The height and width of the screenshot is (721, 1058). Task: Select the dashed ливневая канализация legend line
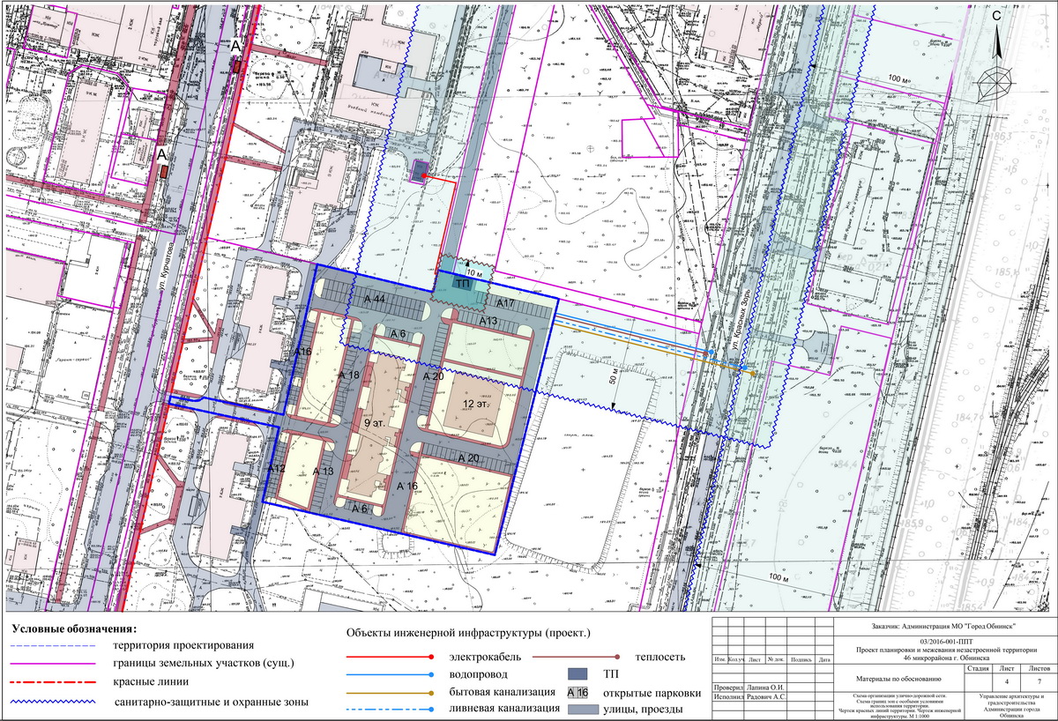tap(388, 709)
